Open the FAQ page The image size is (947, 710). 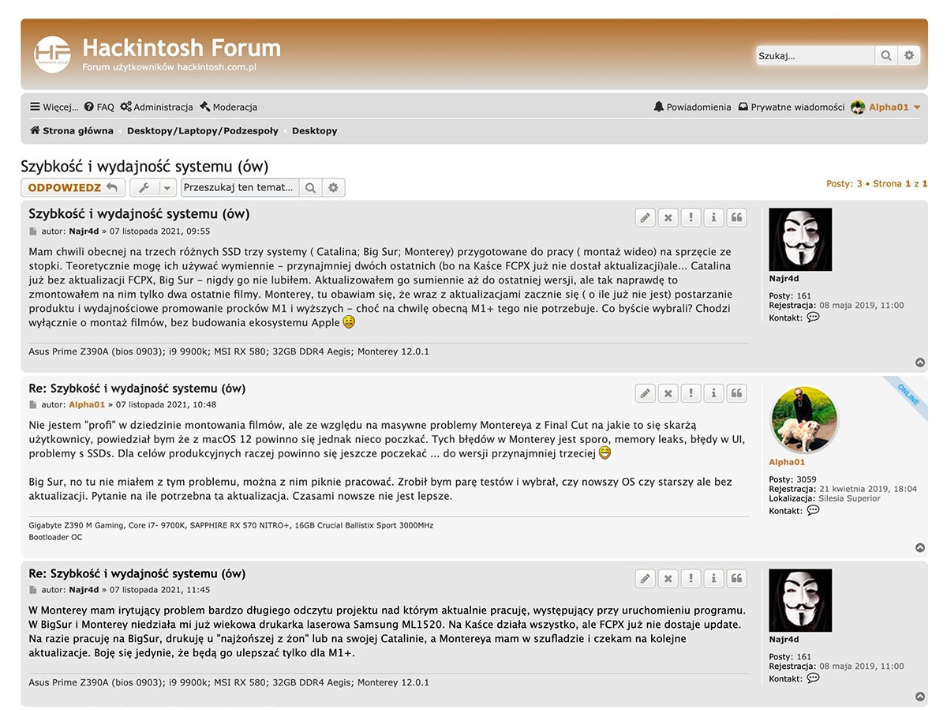[99, 107]
